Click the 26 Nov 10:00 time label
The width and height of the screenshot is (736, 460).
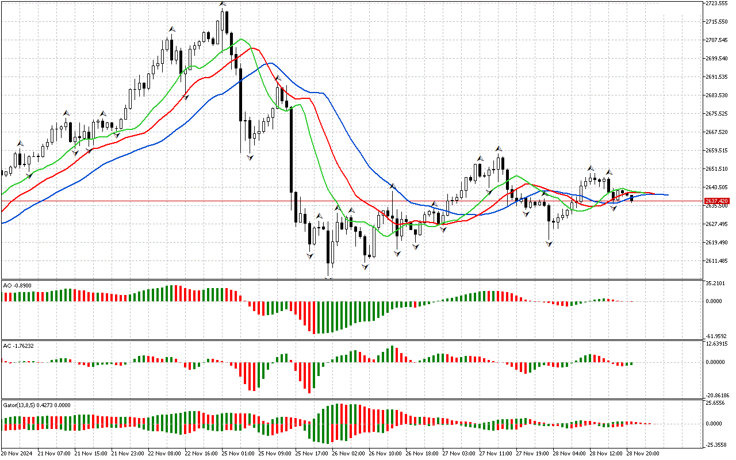tap(385, 454)
